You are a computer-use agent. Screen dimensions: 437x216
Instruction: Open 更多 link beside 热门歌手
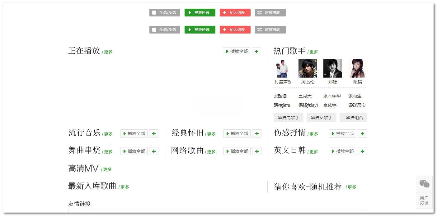(313, 52)
